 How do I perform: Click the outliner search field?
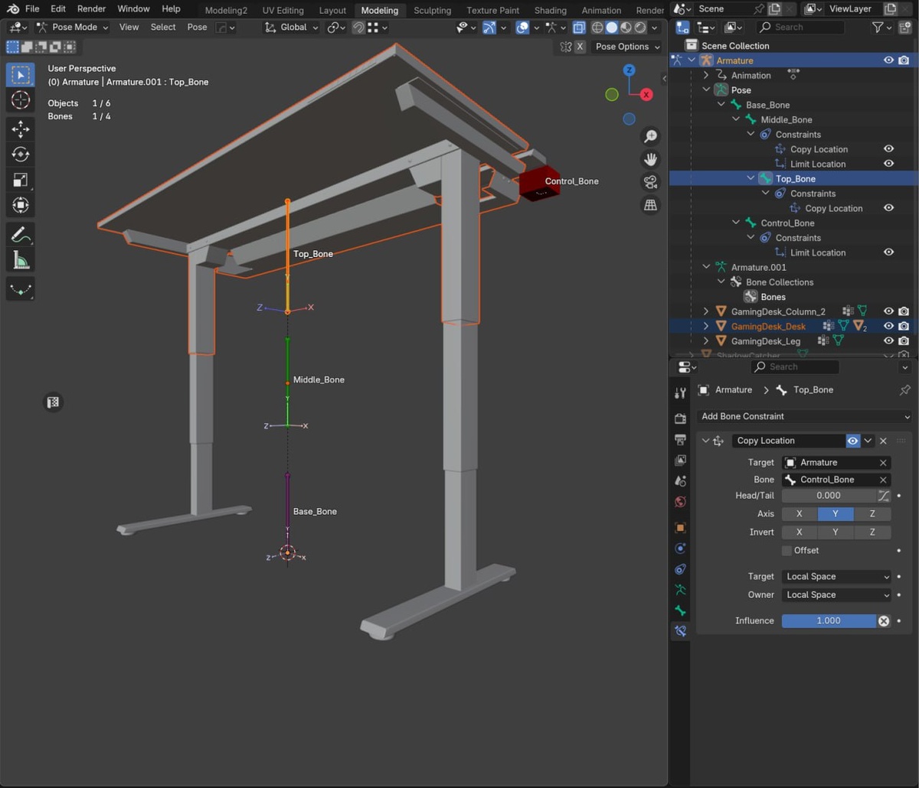(x=800, y=27)
